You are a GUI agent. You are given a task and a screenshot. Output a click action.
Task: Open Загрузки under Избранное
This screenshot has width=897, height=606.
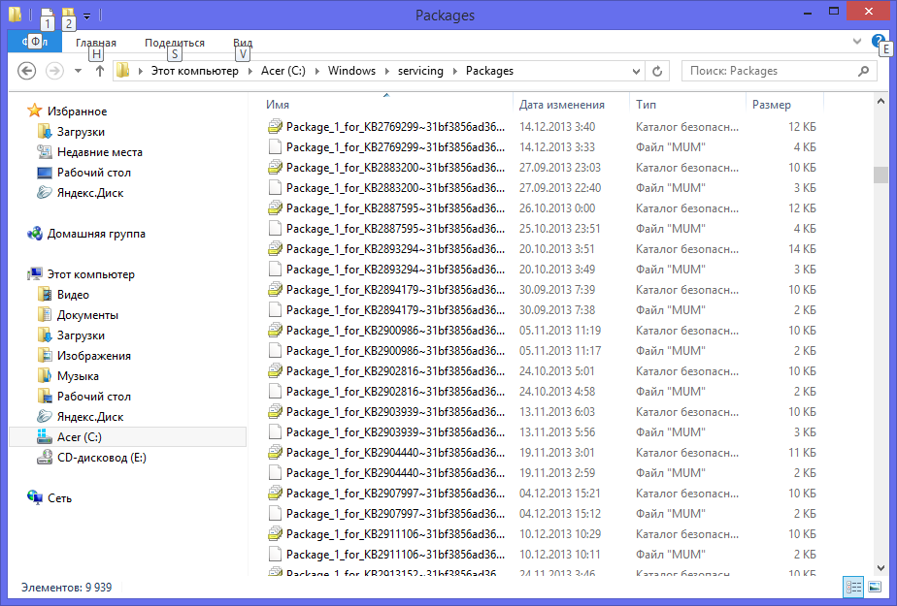[81, 132]
